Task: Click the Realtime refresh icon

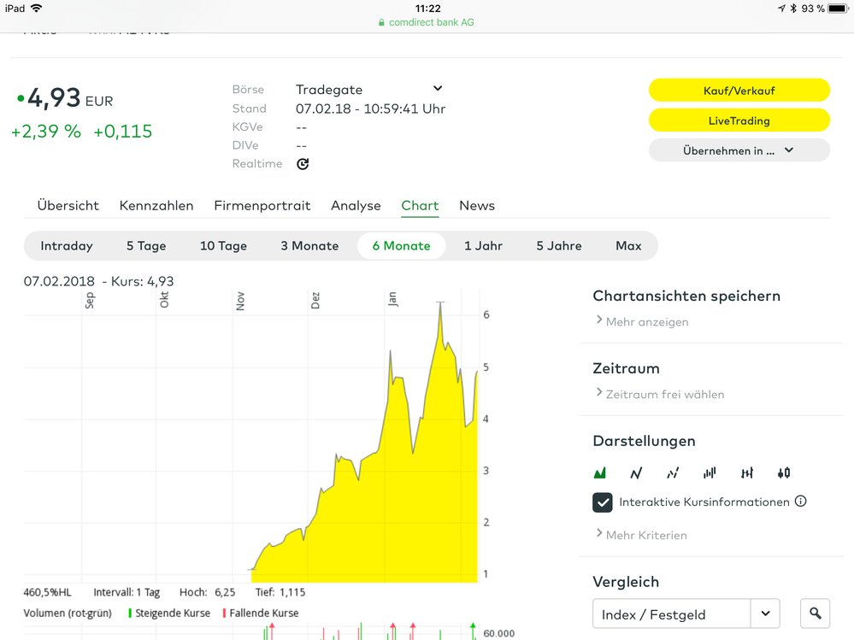Action: pyautogui.click(x=303, y=164)
